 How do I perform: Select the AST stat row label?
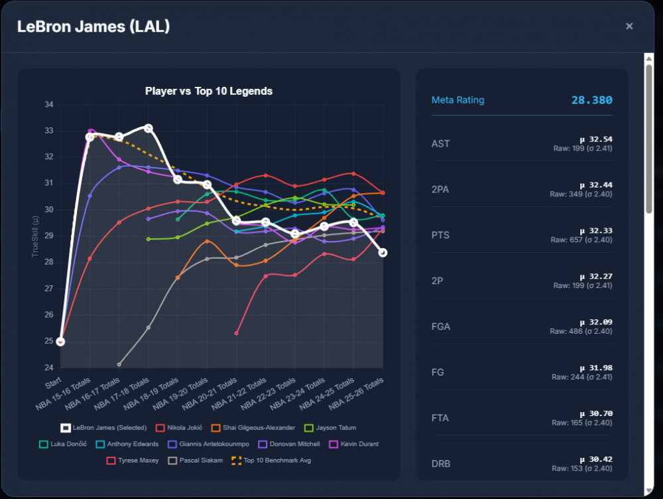coord(441,144)
